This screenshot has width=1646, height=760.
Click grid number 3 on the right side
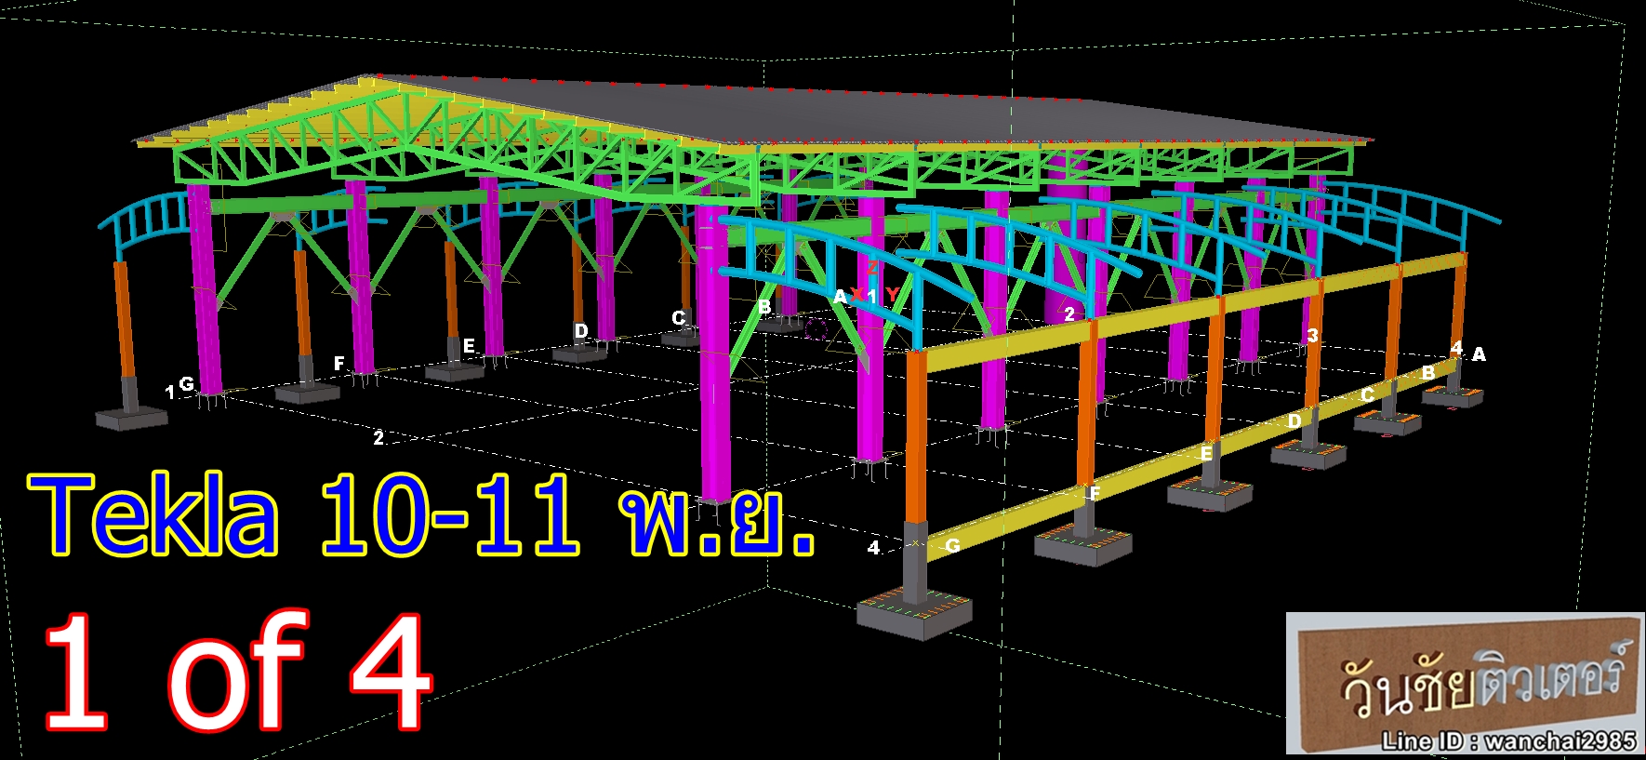point(1312,336)
